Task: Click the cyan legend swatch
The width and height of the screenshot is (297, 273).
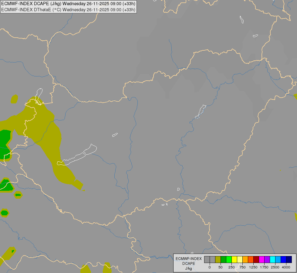Action: [x=273, y=260]
